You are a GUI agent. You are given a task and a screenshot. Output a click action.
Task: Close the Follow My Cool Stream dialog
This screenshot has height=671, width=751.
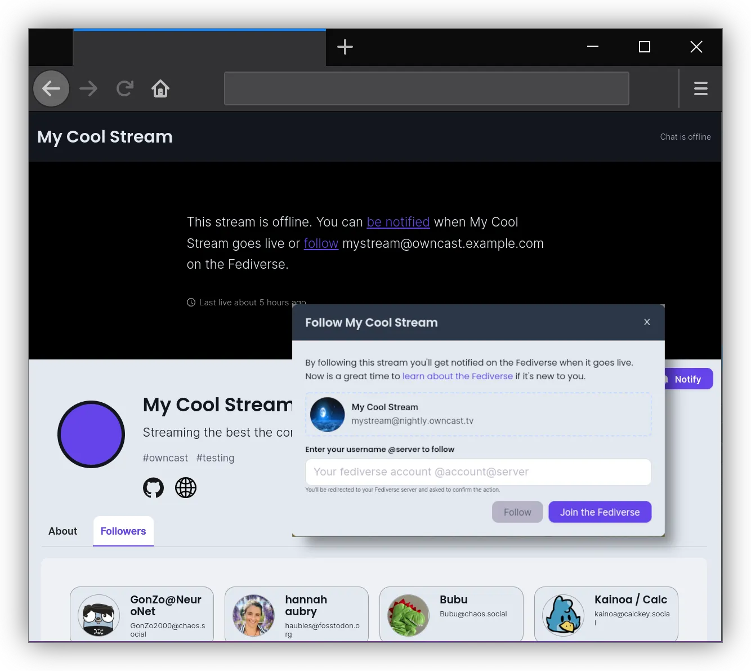click(647, 322)
